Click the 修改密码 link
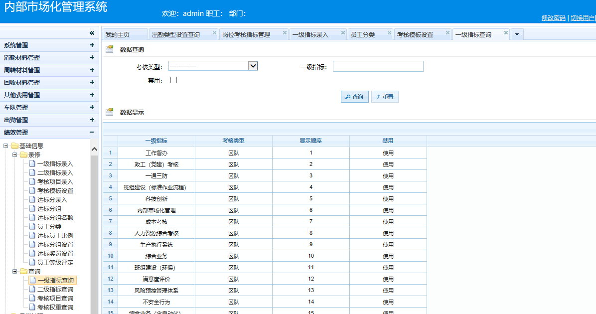596x314 pixels. (x=553, y=18)
